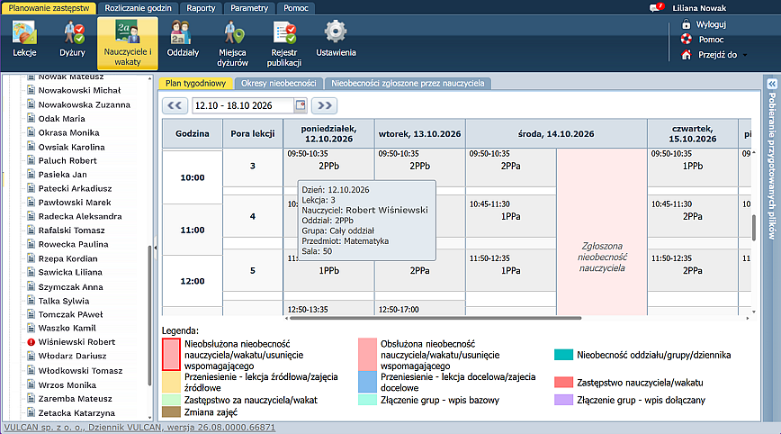Switch to Planowanie zastępstw tab

coord(49,8)
